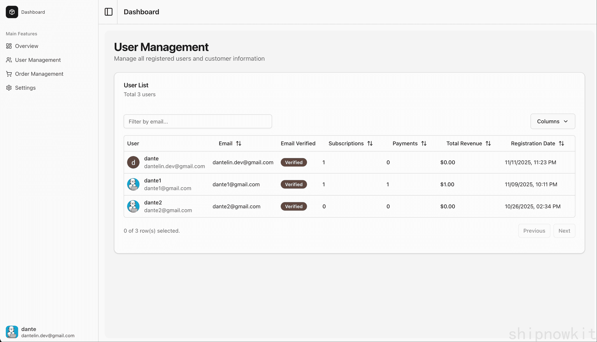Click dante1's profile avatar in the list
Viewport: 597px width, 342px height.
click(x=133, y=184)
